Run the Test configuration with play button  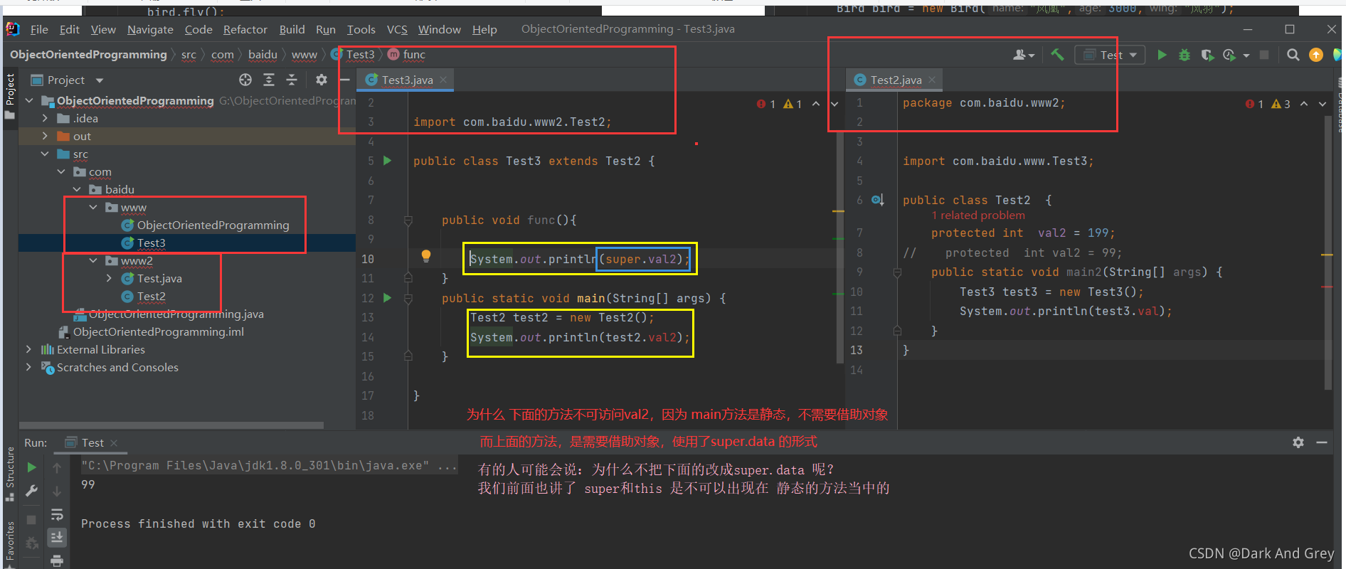click(1162, 55)
